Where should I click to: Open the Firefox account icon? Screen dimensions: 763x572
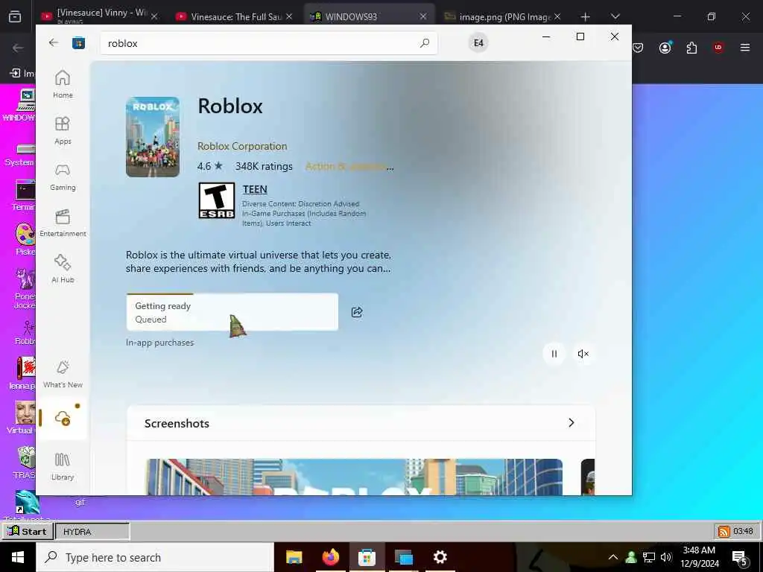665,47
